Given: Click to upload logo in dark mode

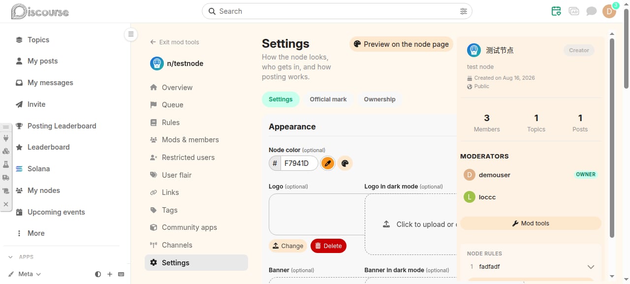Looking at the screenshot, I should coord(410,224).
